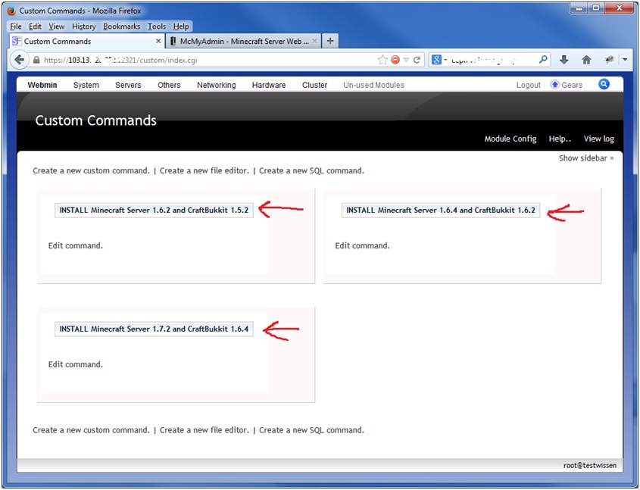Open the File menu
The height and width of the screenshot is (490, 640).
point(15,27)
